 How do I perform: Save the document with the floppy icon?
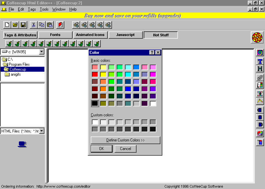pyautogui.click(x=23, y=25)
